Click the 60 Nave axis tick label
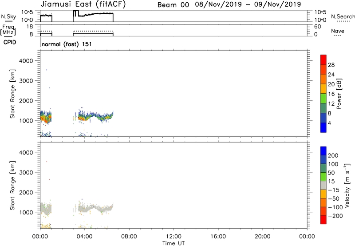The height and width of the screenshot is (246, 355). coord(317,27)
